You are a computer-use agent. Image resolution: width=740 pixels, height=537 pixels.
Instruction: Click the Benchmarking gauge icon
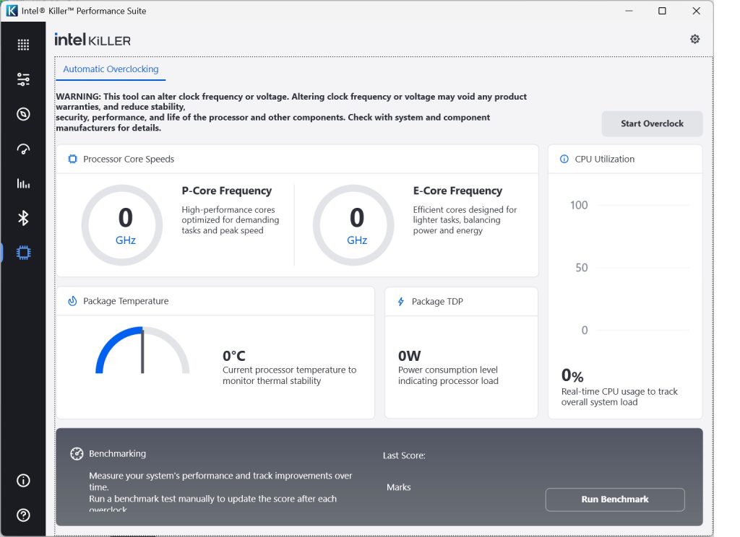click(77, 453)
